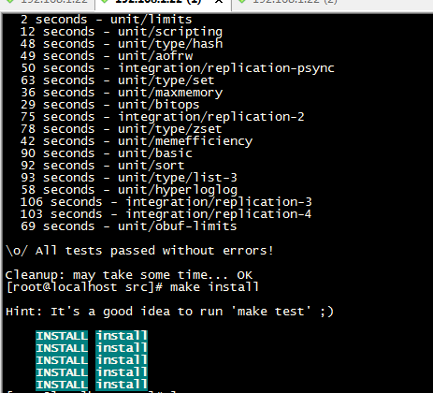Click the '93 seconds - unit/type/list-3' line

point(129,178)
